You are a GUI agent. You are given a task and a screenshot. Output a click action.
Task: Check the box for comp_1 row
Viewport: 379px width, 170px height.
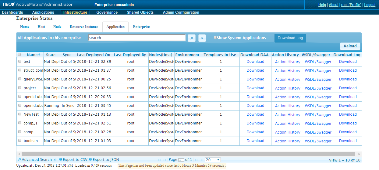[19, 123]
